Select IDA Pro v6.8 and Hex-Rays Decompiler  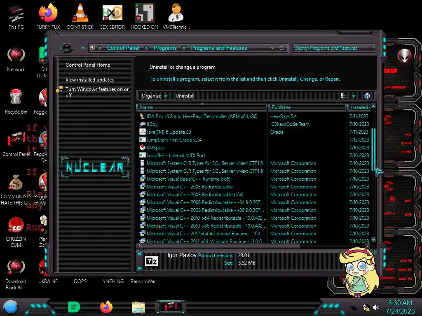(x=202, y=116)
